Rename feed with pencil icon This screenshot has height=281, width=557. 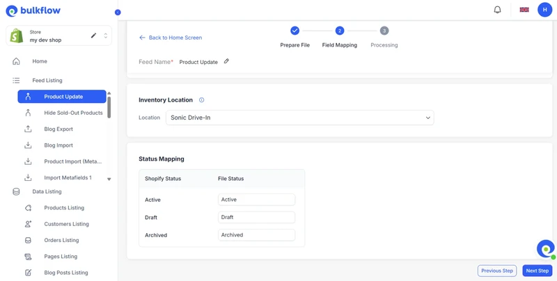(226, 61)
